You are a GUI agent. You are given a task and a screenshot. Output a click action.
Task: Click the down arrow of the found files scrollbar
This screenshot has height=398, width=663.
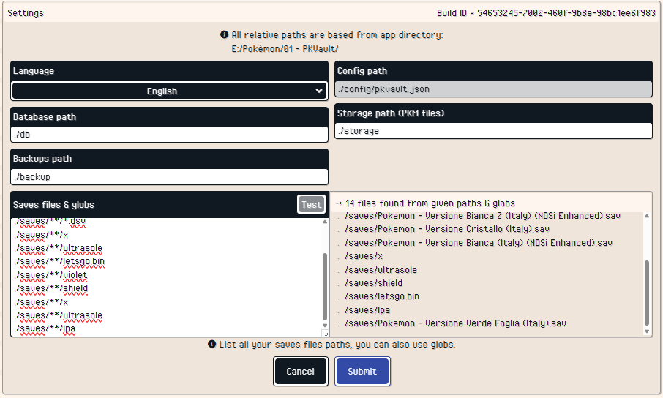pyautogui.click(x=646, y=331)
